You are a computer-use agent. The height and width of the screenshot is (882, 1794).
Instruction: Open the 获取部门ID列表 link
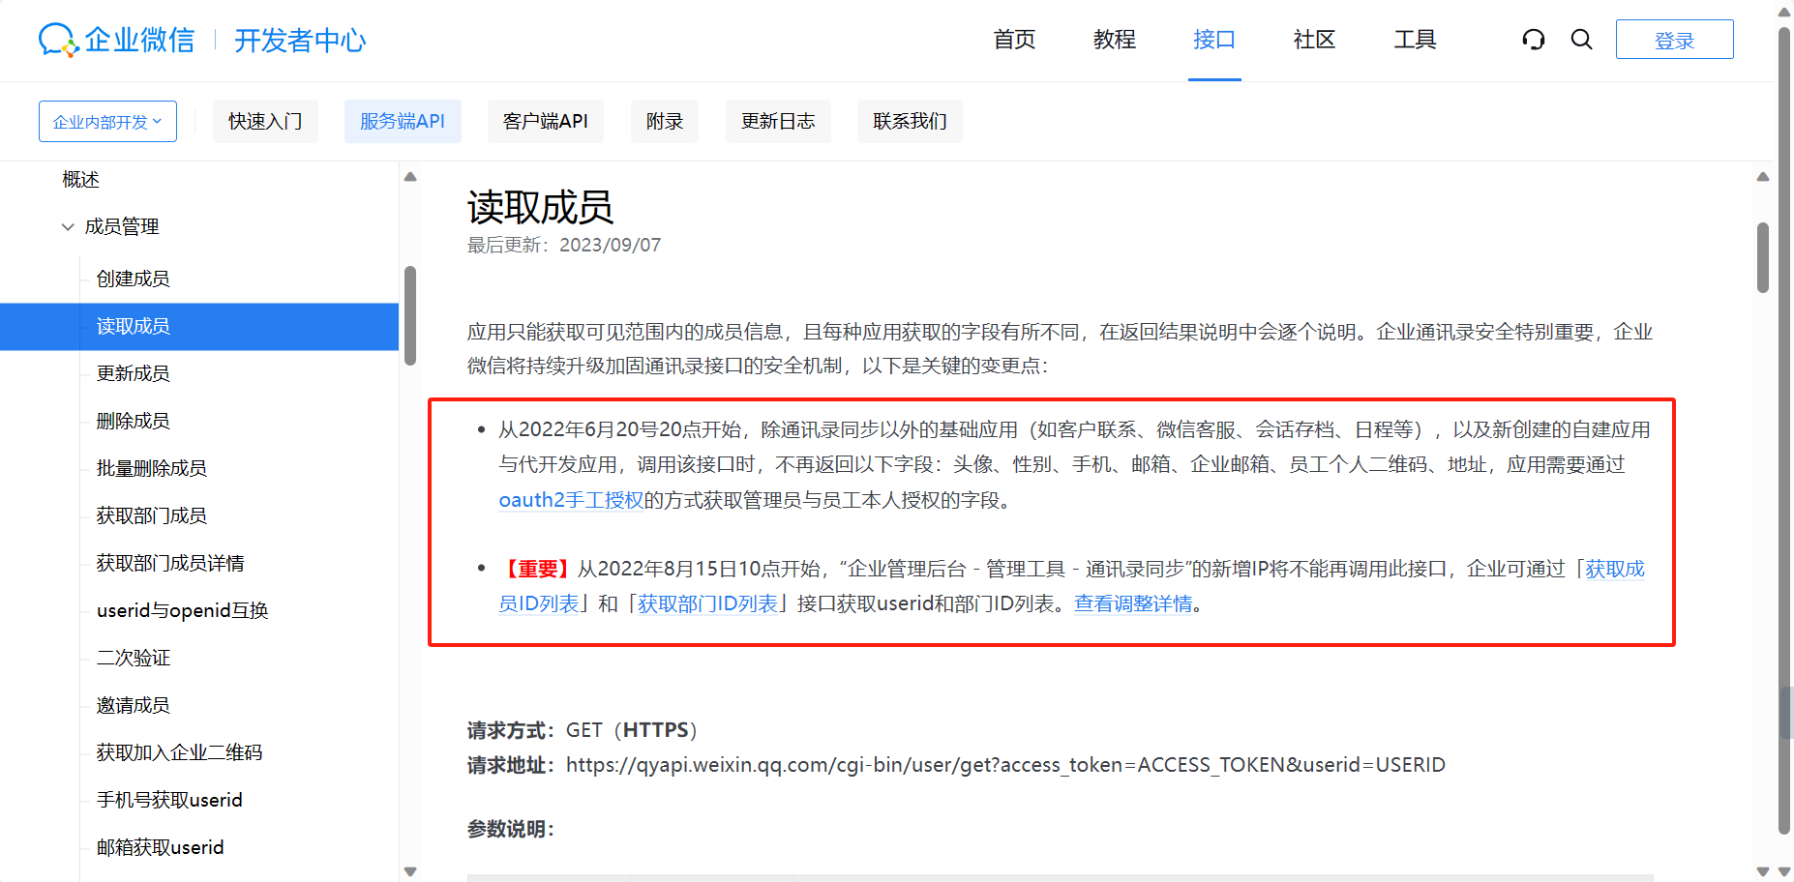707,604
